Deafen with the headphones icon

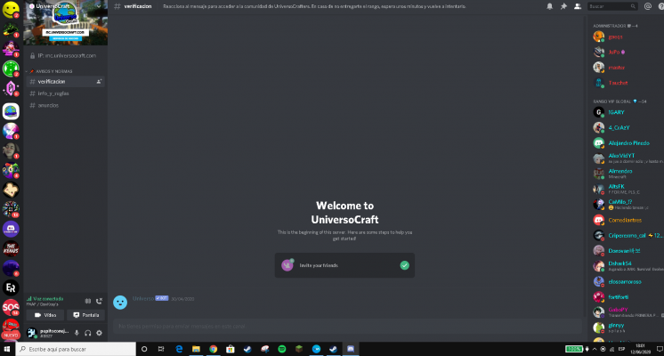tap(87, 333)
